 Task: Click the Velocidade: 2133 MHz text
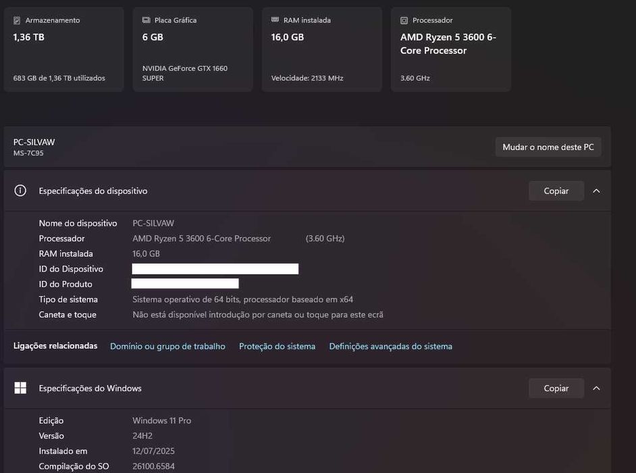[307, 78]
